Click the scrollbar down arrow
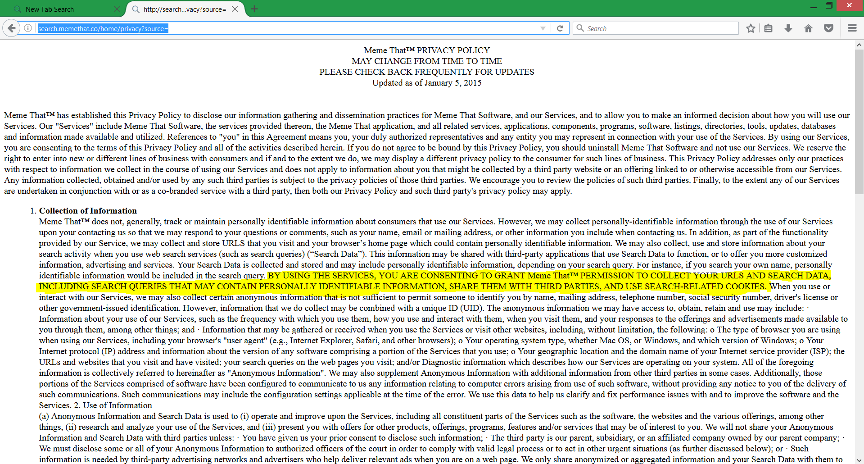 point(859,460)
